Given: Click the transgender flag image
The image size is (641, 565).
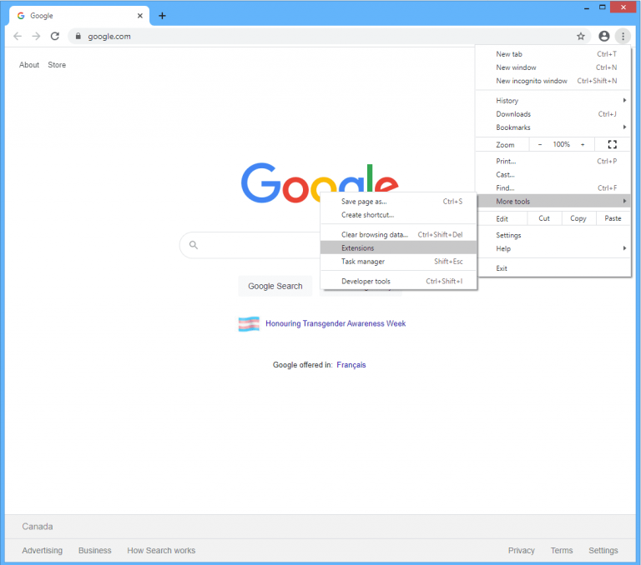Looking at the screenshot, I should coord(249,324).
